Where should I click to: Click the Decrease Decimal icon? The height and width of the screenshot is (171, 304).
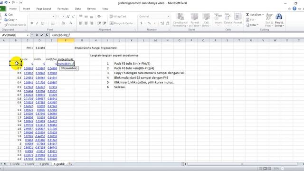[168, 23]
